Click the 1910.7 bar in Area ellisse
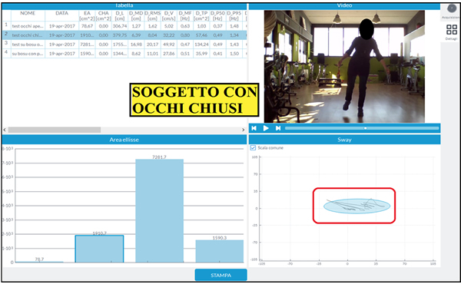Screen dimensions: 461x284 tap(99, 249)
